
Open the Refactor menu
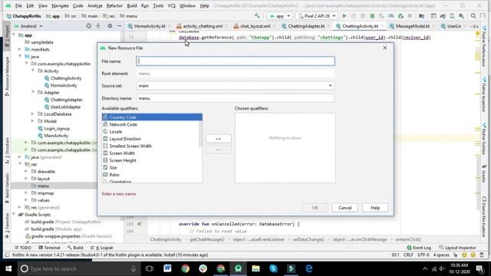(x=114, y=5)
